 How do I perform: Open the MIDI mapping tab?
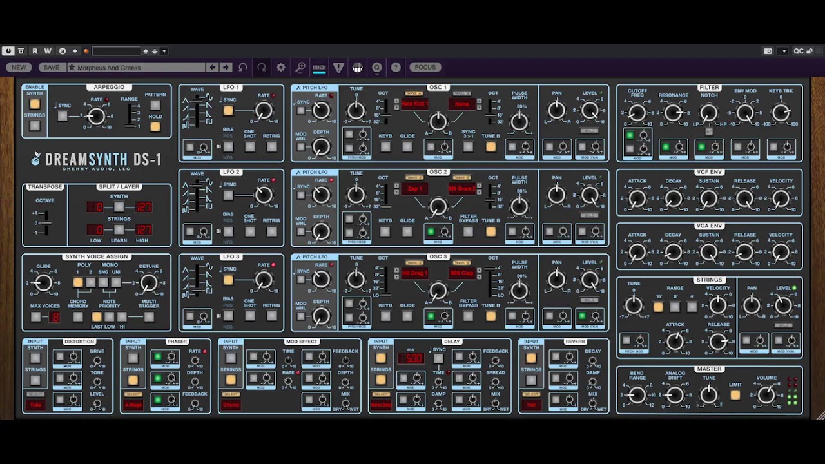coord(319,67)
